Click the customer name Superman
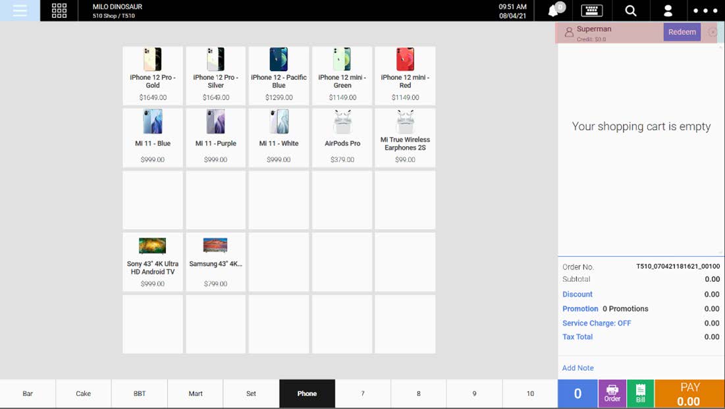This screenshot has height=409, width=725. pyautogui.click(x=594, y=29)
